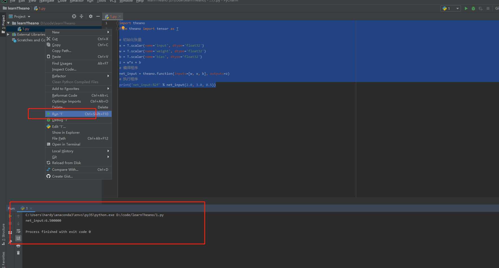Select Scratches and Consoles tree item

pos(28,40)
